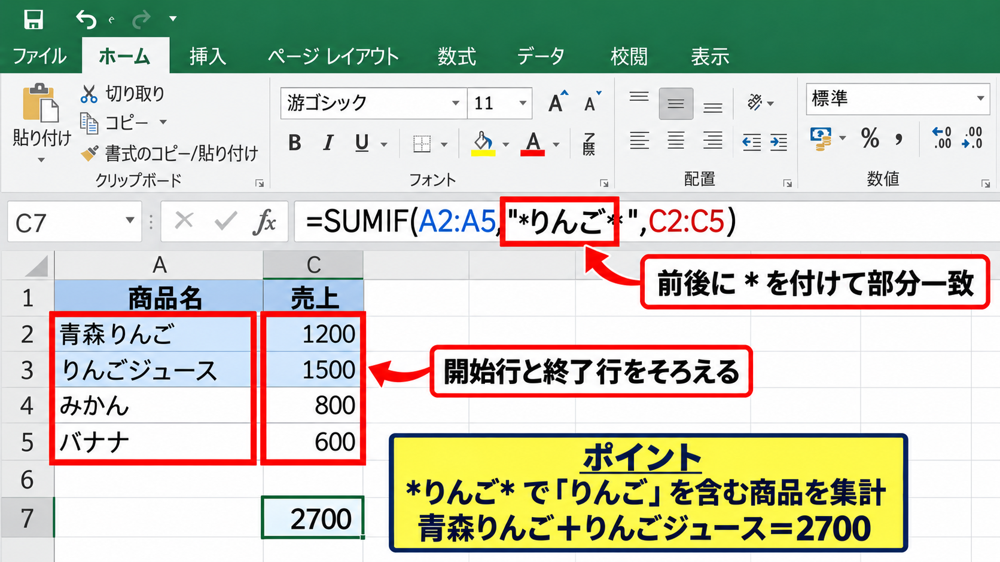1000x562 pixels.
Task: Toggle Bold formatting
Action: pos(294,143)
